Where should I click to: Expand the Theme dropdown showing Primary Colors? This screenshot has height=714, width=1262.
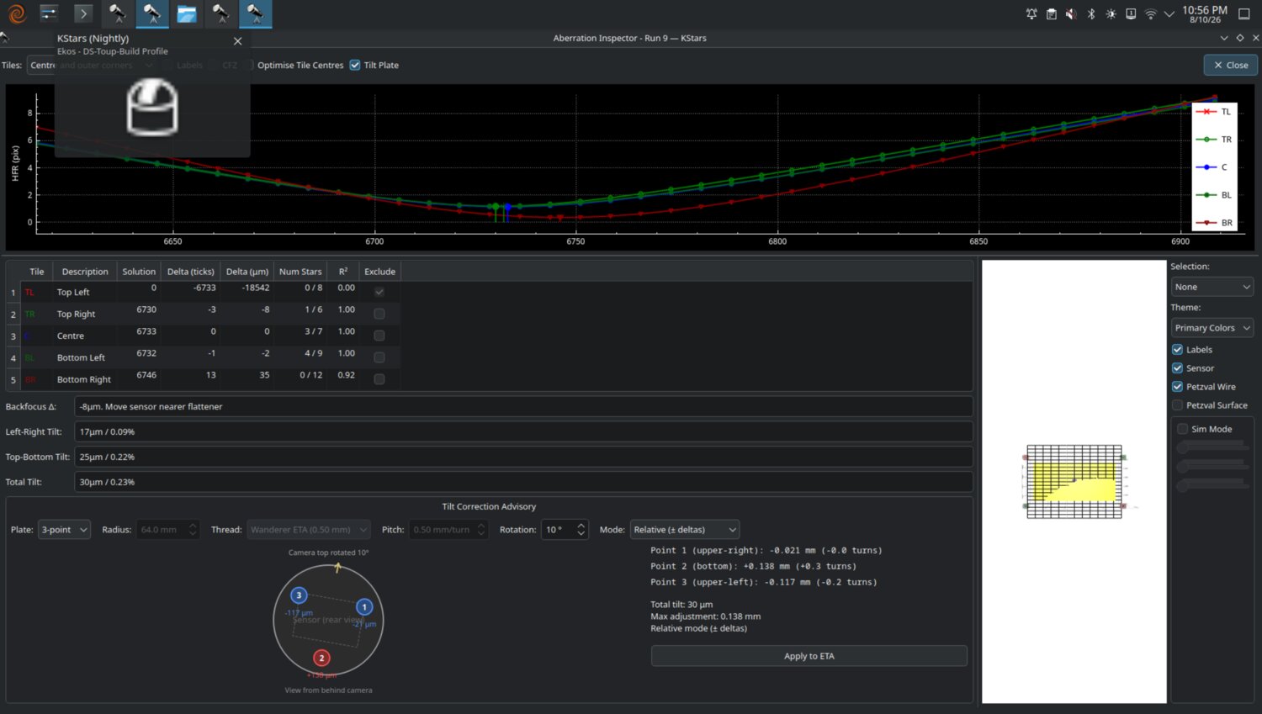pyautogui.click(x=1212, y=328)
